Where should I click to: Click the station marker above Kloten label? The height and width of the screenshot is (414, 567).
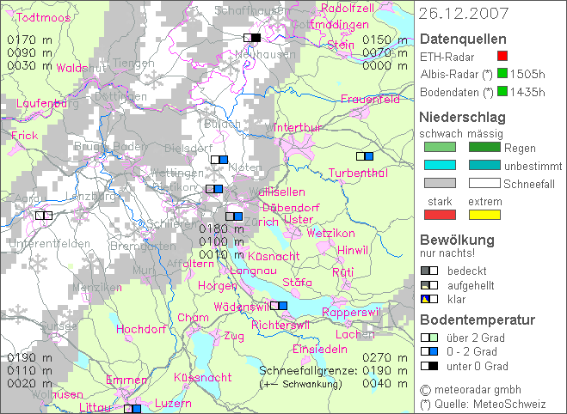[219, 160]
